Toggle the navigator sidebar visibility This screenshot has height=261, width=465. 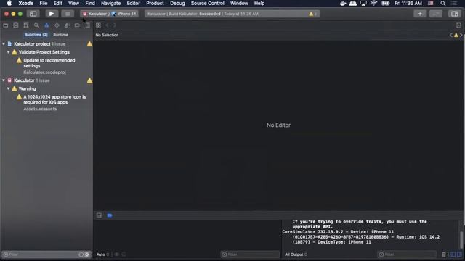point(33,14)
